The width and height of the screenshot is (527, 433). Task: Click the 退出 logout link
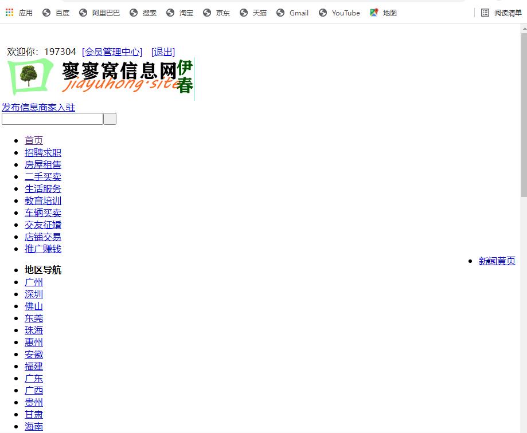[163, 52]
